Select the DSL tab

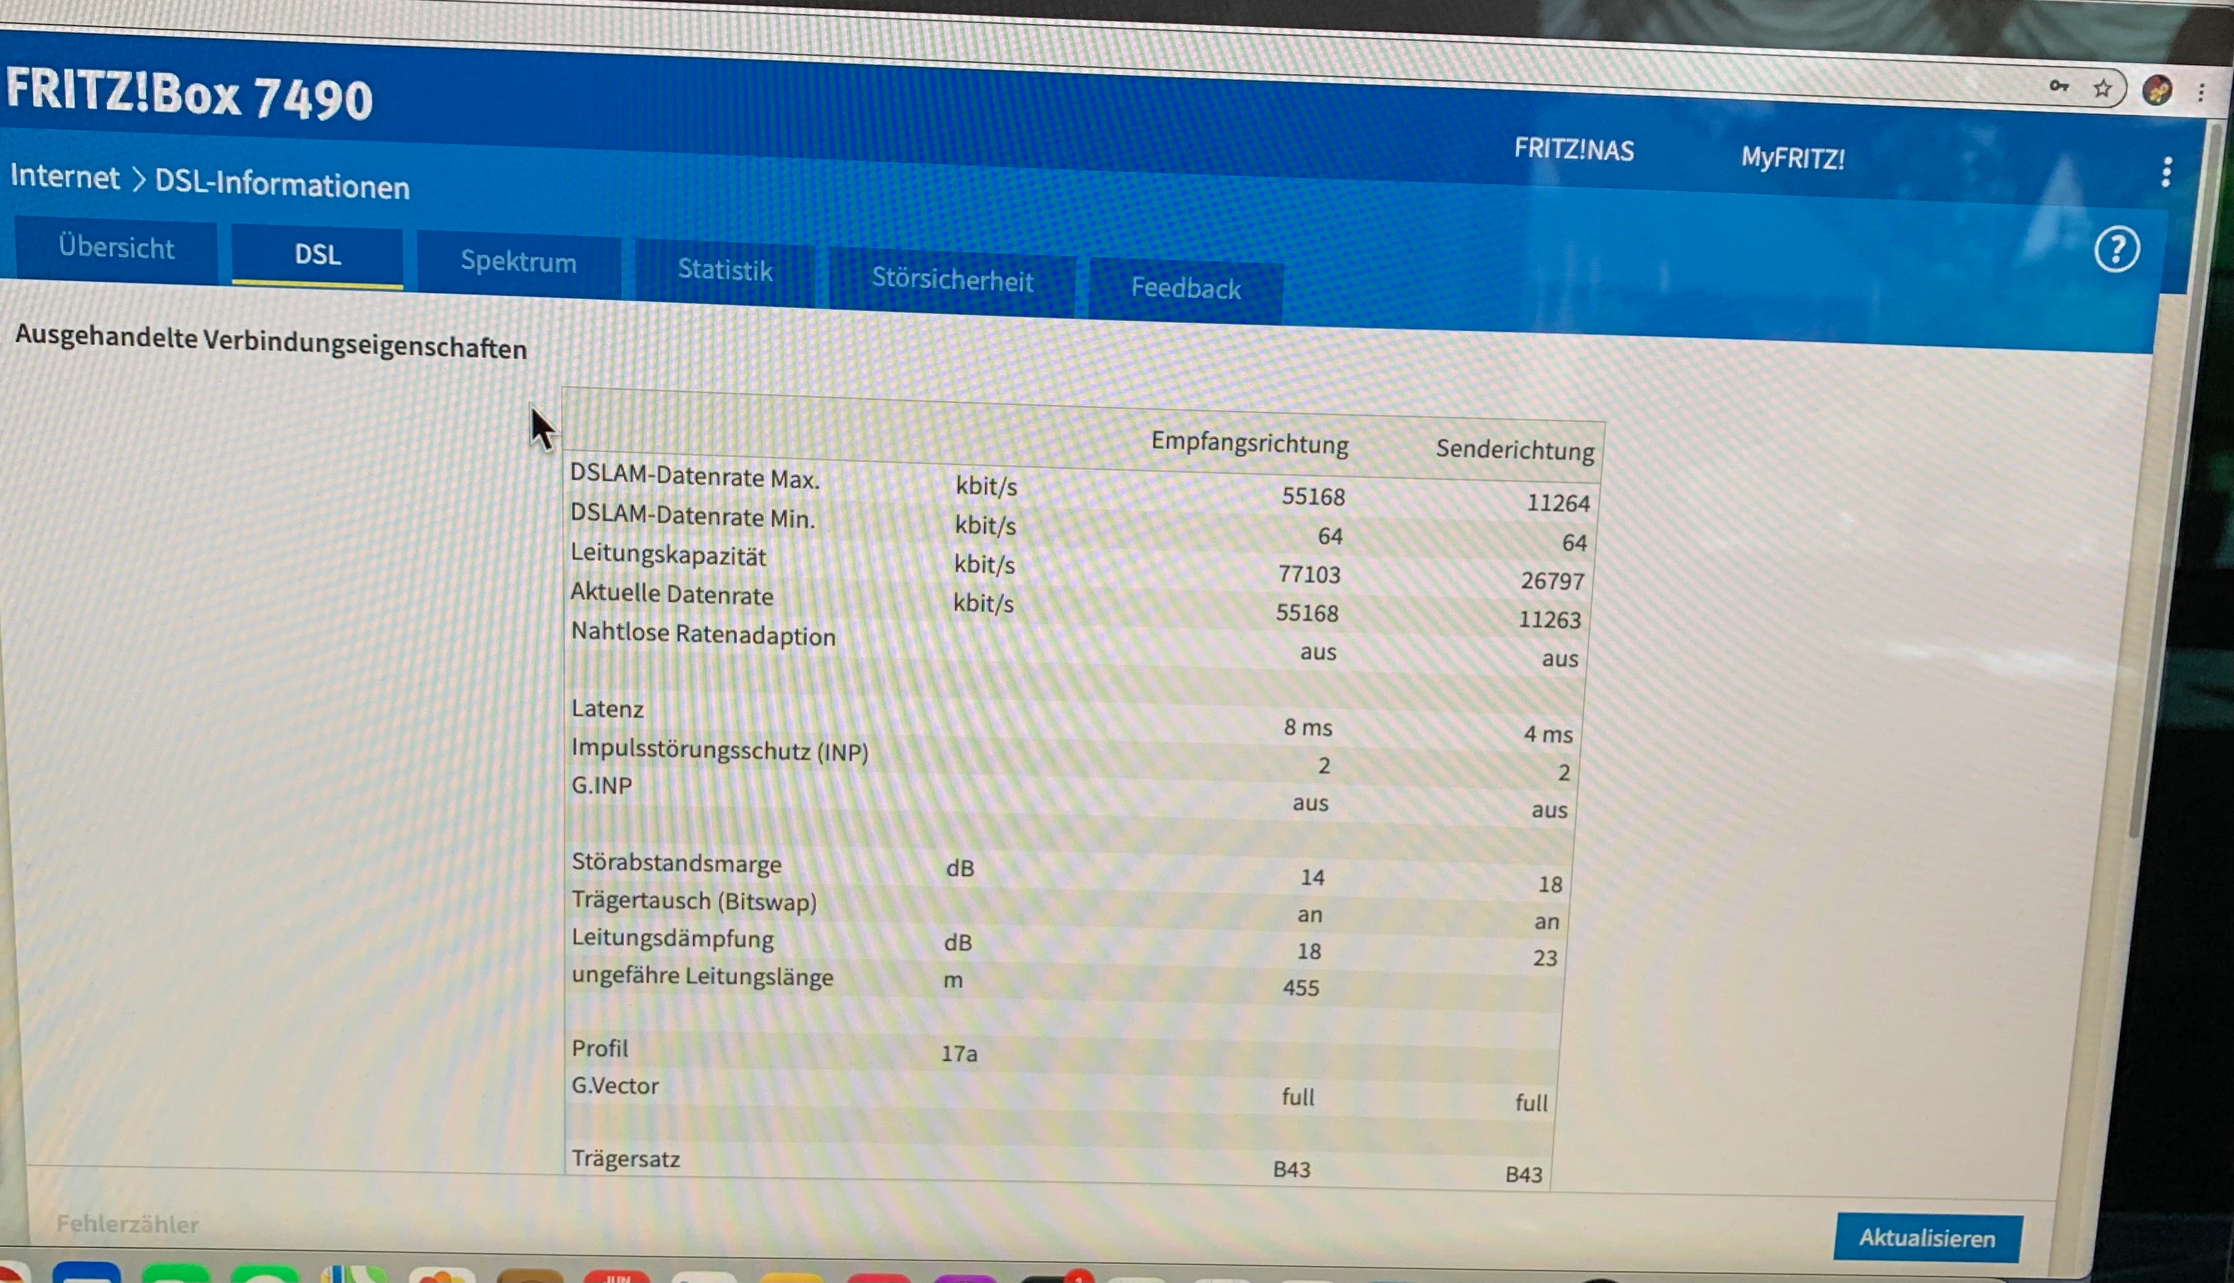[x=317, y=256]
